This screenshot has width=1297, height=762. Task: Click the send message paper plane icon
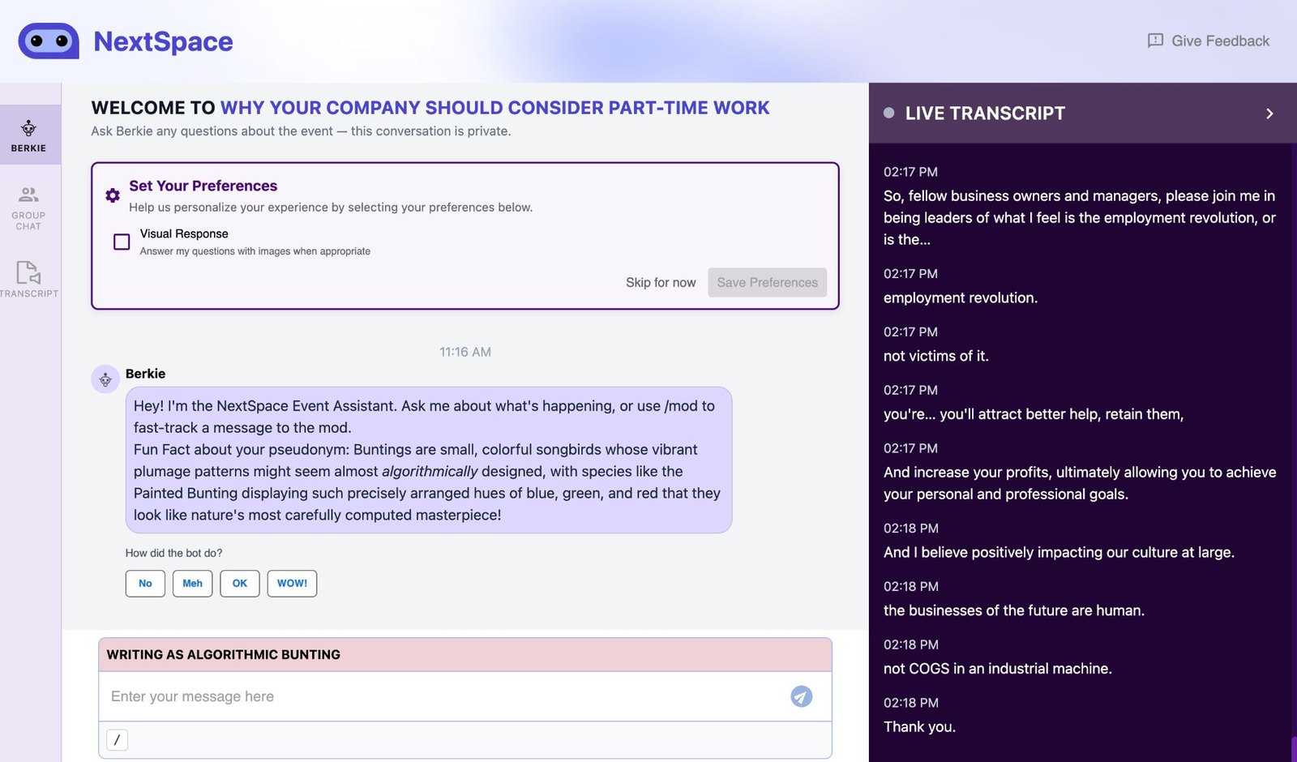801,696
